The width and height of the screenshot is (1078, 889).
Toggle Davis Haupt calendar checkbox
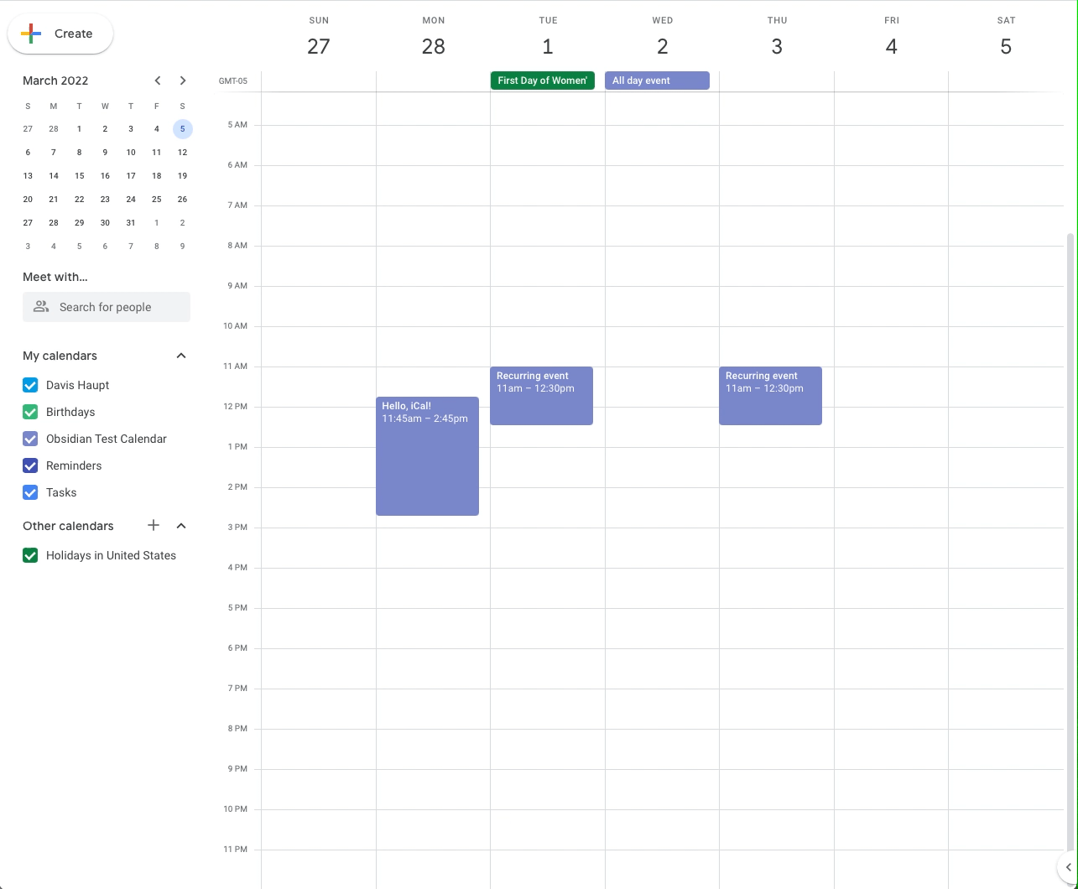coord(30,385)
